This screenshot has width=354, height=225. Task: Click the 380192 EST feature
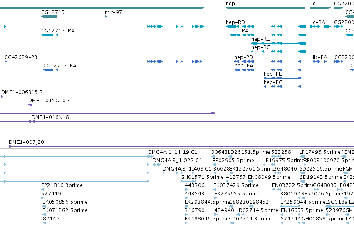pyautogui.click(x=290, y=198)
